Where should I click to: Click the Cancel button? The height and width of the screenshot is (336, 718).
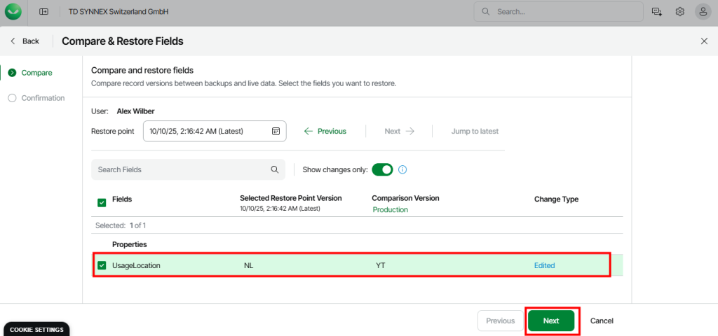602,321
